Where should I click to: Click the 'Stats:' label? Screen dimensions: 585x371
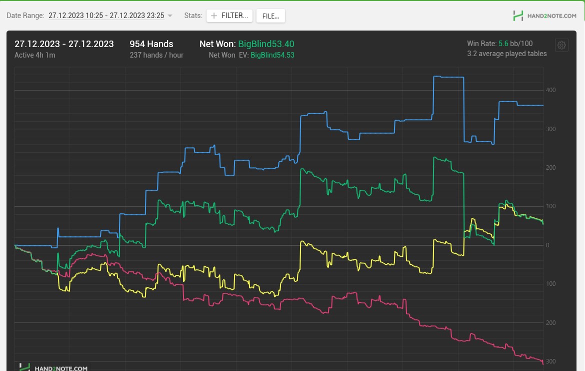coord(193,16)
